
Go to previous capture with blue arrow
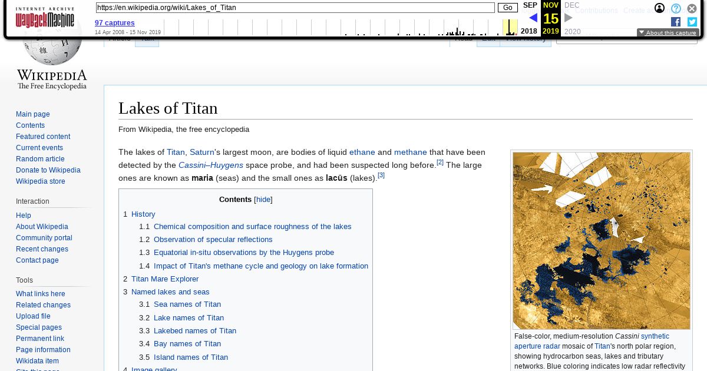(533, 18)
